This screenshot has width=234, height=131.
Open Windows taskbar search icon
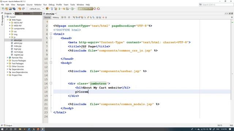(x=7, y=129)
